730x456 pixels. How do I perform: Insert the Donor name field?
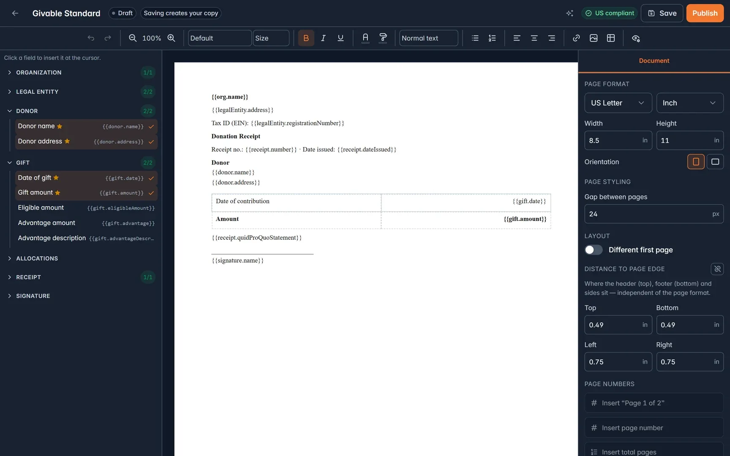coord(86,126)
